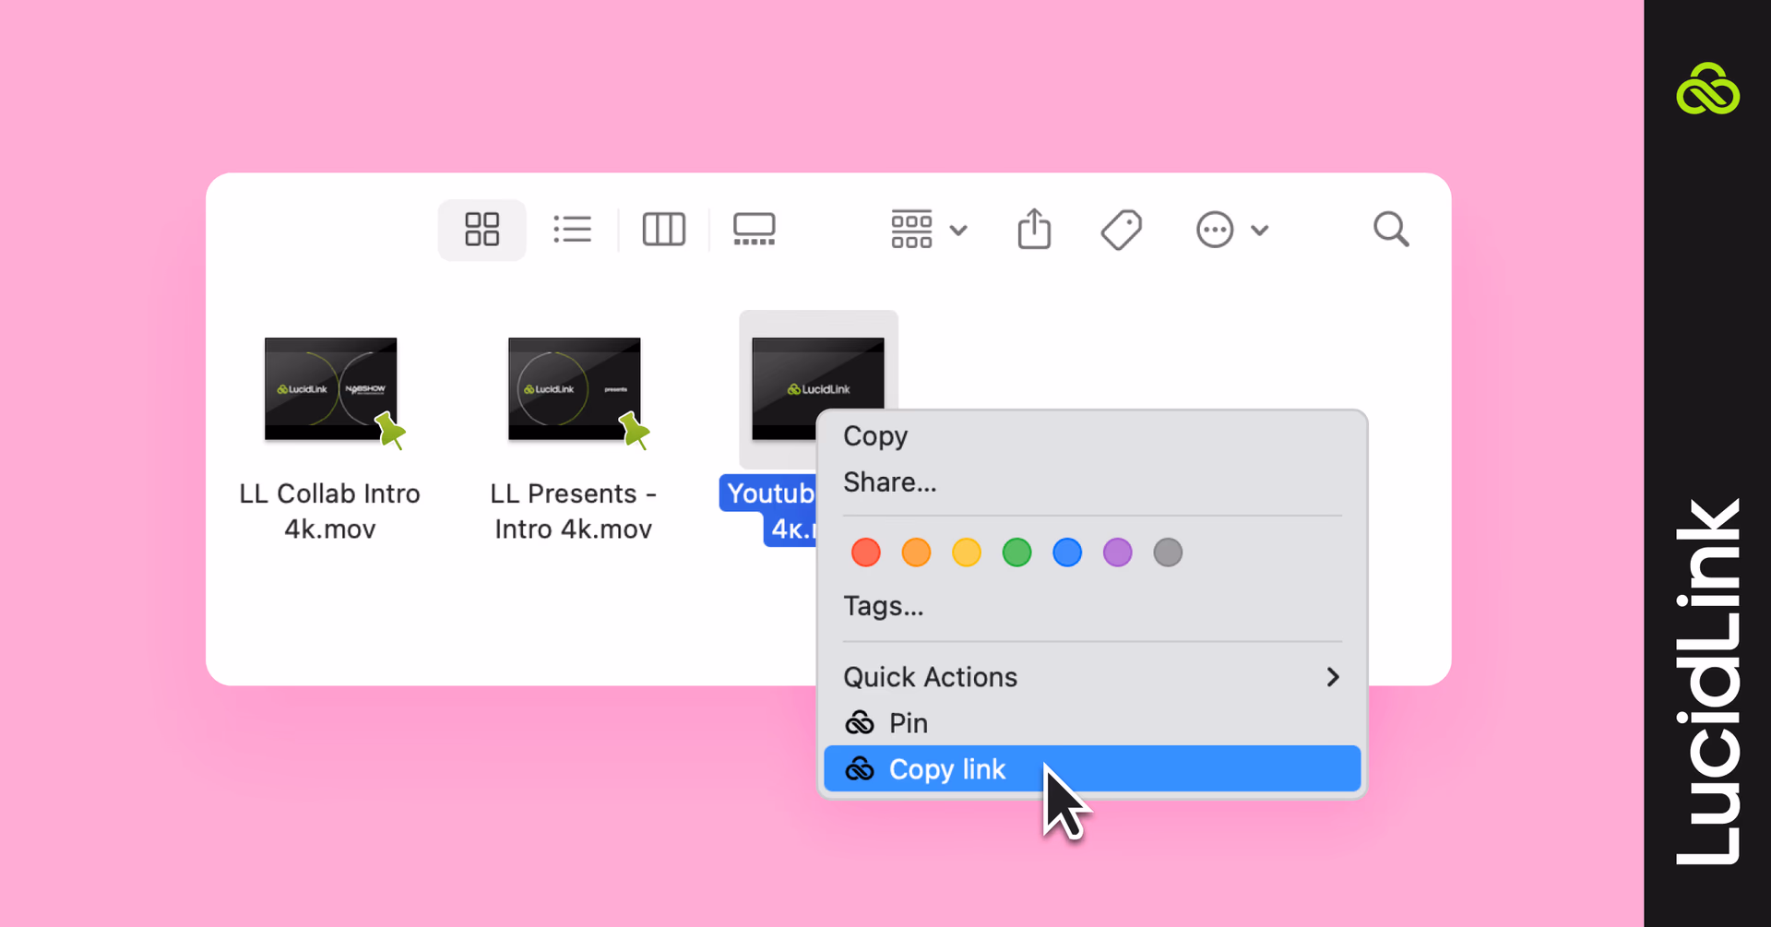Screen dimensions: 1771x927
Task: Select the LL Collab Intro 4k.mov thumbnail
Action: [x=329, y=388]
